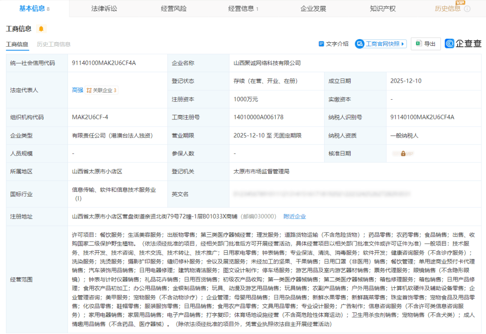Screen dimensions: 486x334
Task: Go to the 企业发展 tab
Action: click(x=313, y=9)
